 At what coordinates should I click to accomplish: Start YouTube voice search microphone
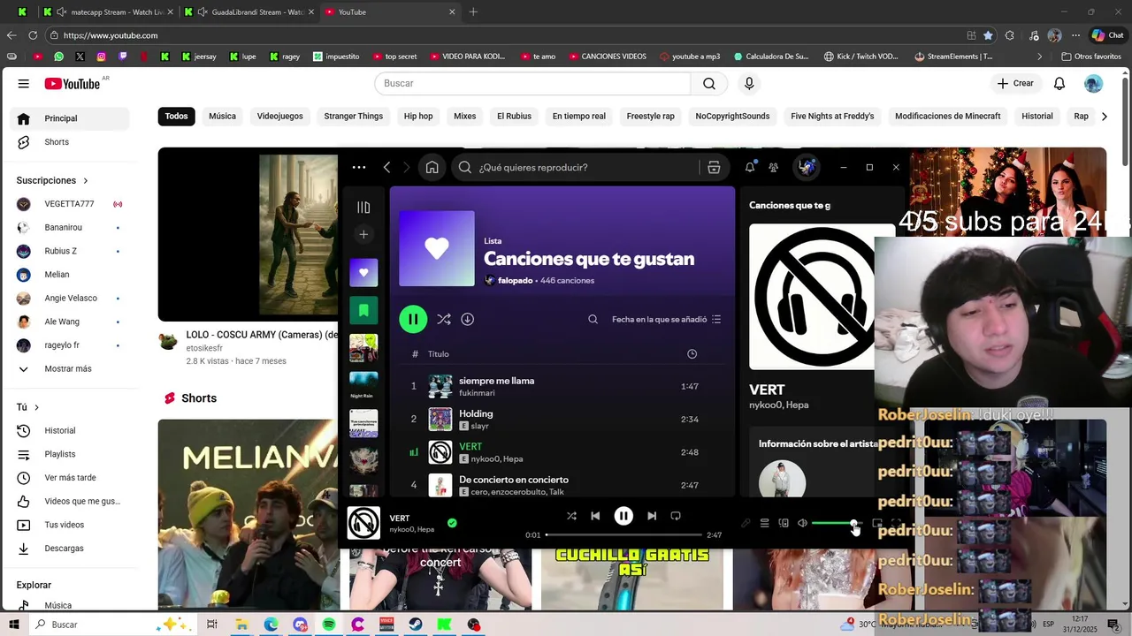coord(749,83)
